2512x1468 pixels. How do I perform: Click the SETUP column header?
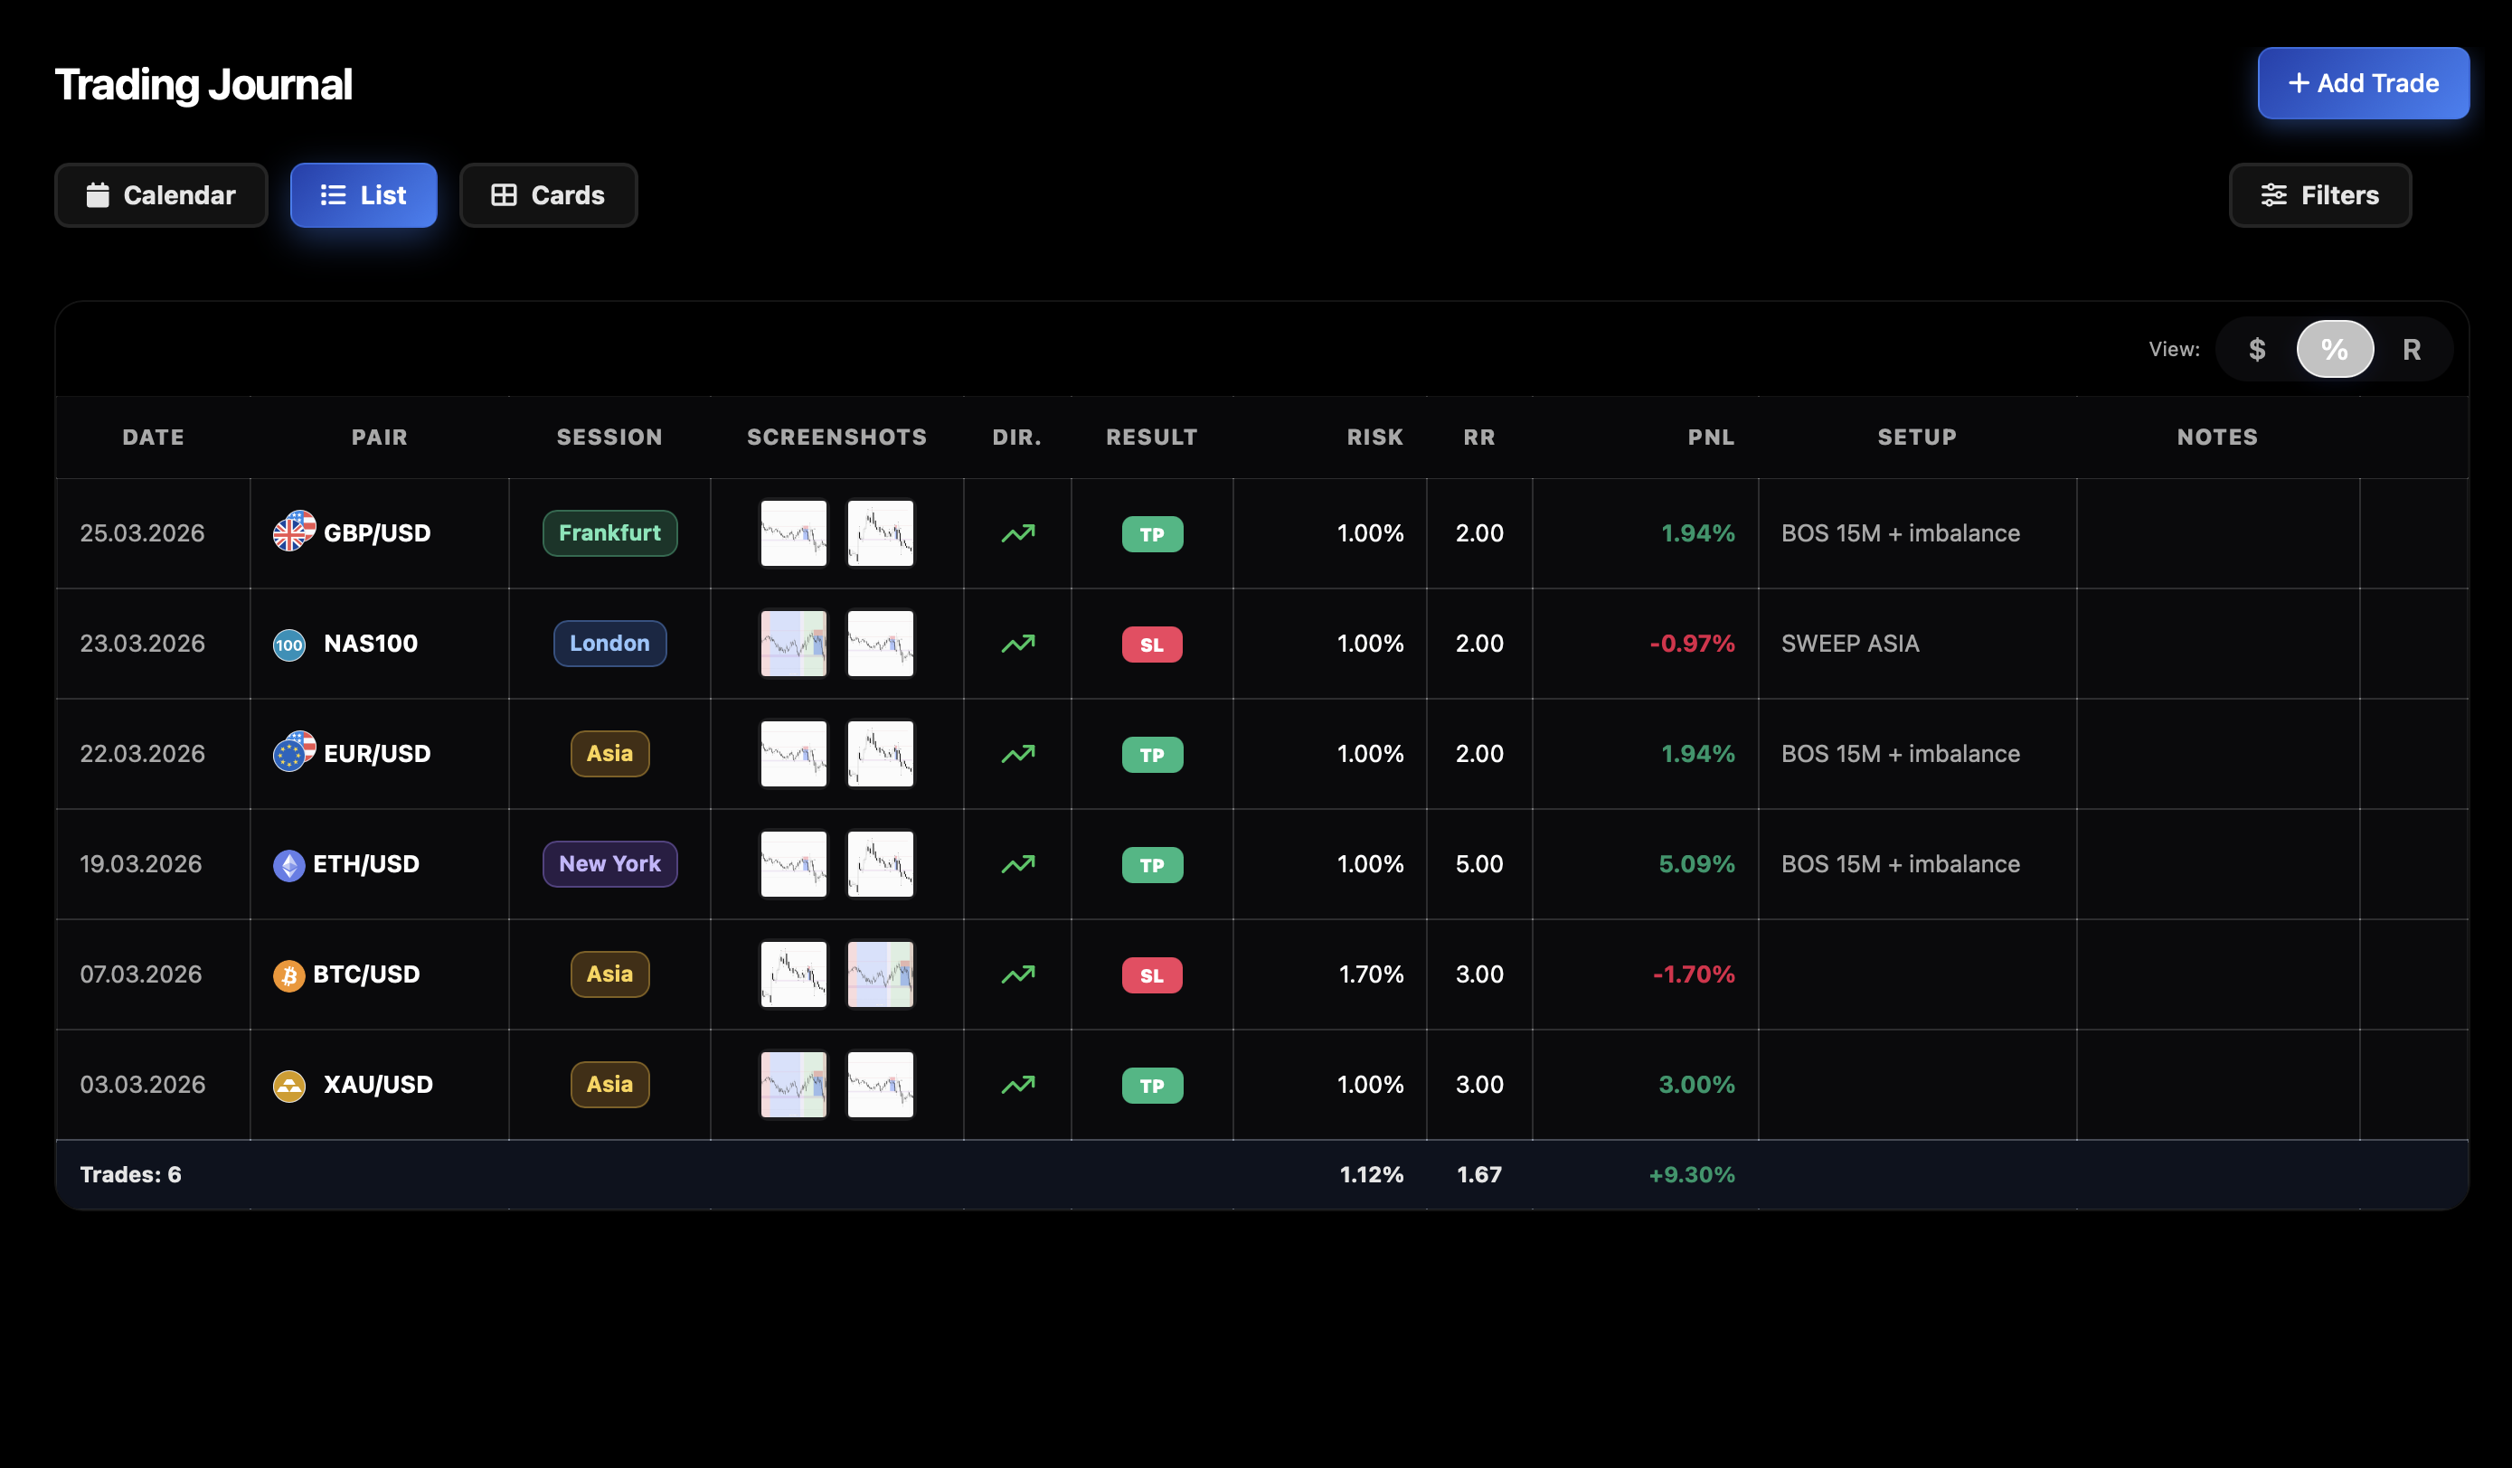(x=1917, y=437)
